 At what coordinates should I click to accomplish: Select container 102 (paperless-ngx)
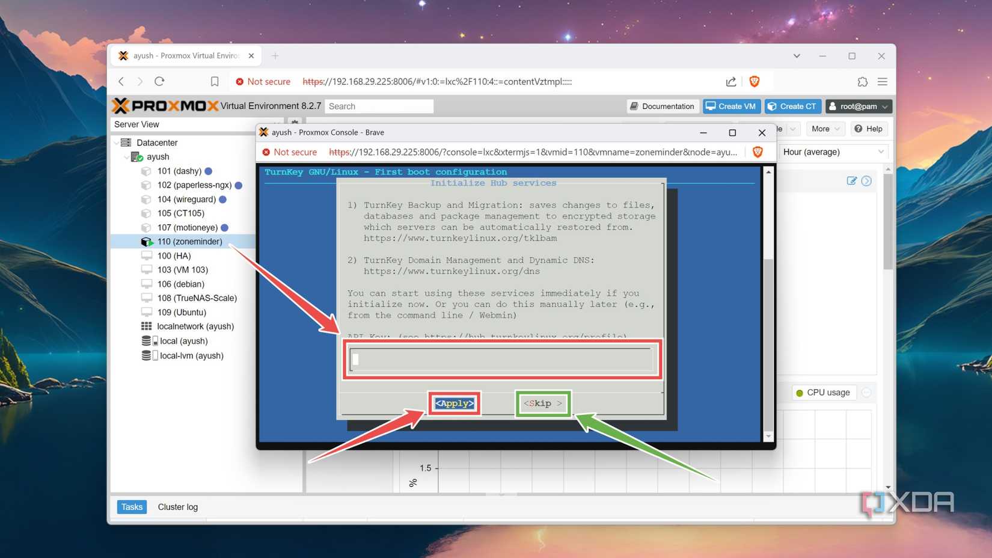tap(194, 185)
